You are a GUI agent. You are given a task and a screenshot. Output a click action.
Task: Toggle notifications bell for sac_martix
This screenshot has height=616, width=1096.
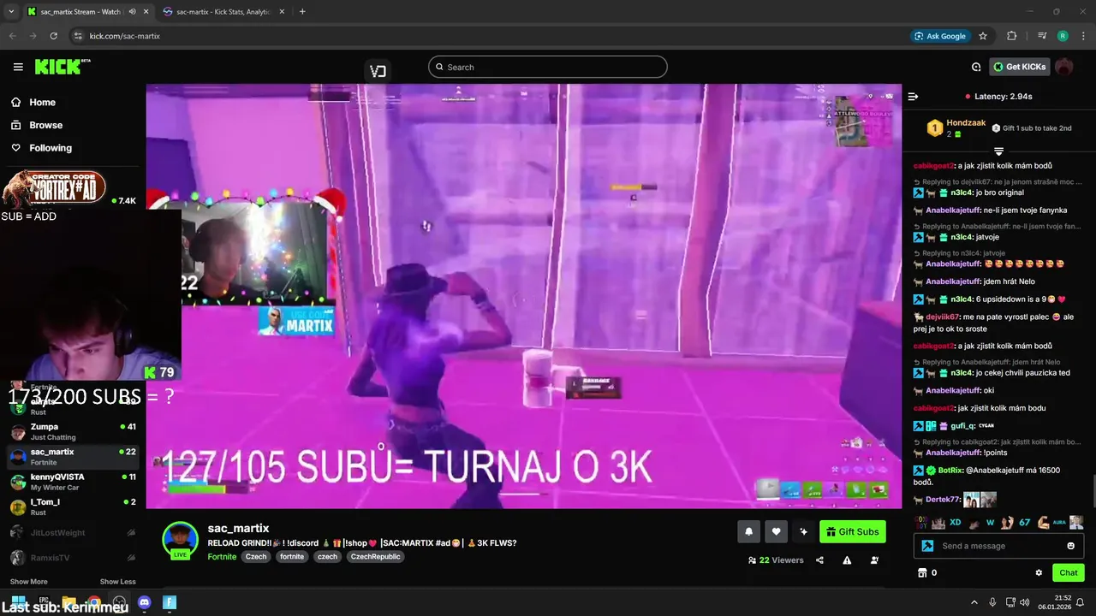point(748,531)
